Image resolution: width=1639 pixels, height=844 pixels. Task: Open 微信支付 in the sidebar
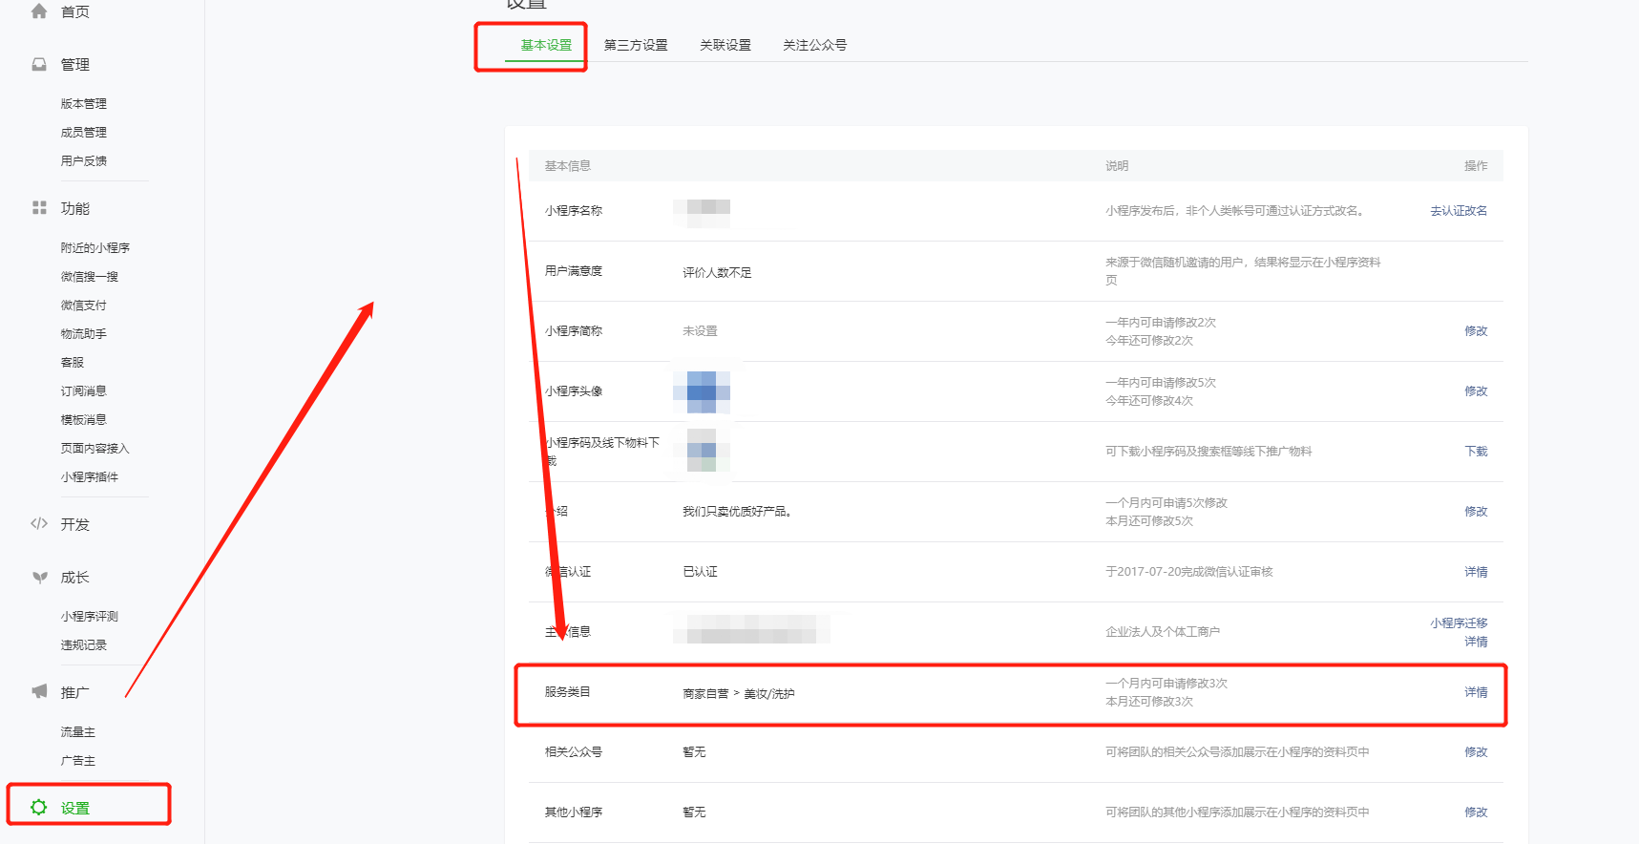pos(84,306)
